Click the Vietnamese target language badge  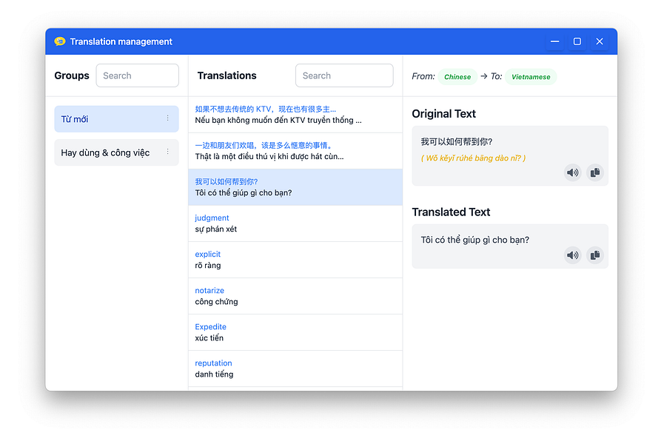tap(531, 77)
